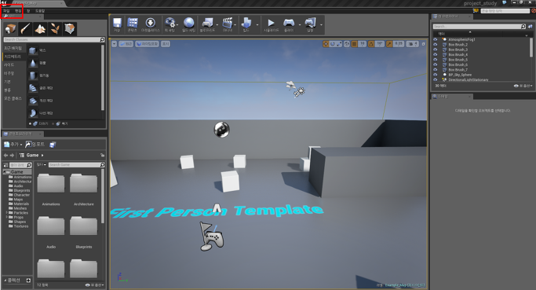536x290 pixels.
Task: Toggle grid snapping in viewport toolbar
Action: 355,44
